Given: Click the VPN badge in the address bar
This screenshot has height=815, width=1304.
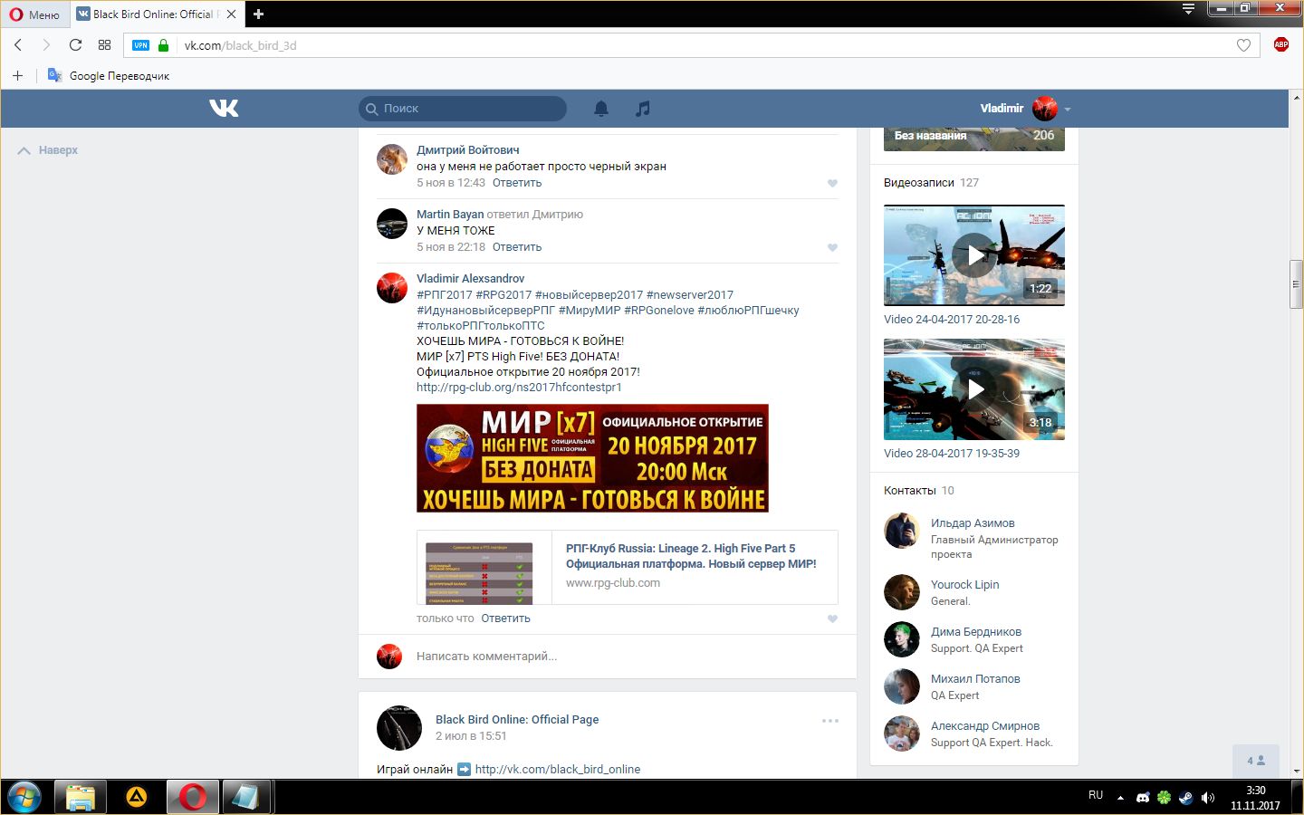Looking at the screenshot, I should click(140, 45).
